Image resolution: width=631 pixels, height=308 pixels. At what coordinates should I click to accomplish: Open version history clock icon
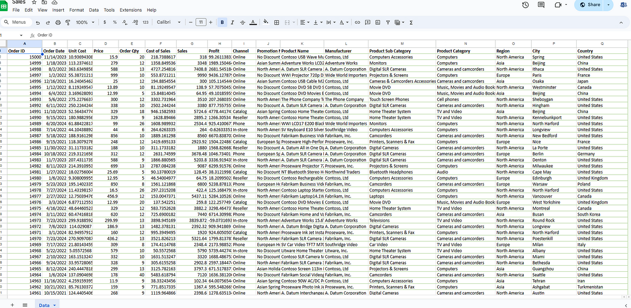click(x=526, y=5)
